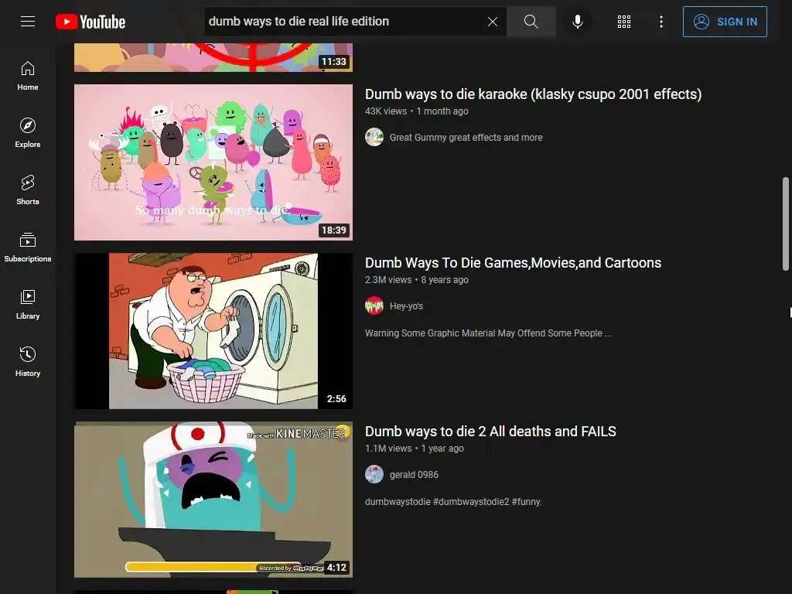Click the Great Gummy channel avatar

click(x=374, y=138)
